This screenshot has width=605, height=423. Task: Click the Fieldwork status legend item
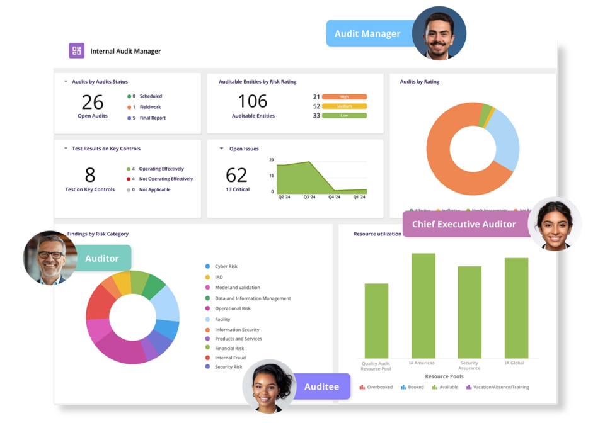[x=144, y=107]
